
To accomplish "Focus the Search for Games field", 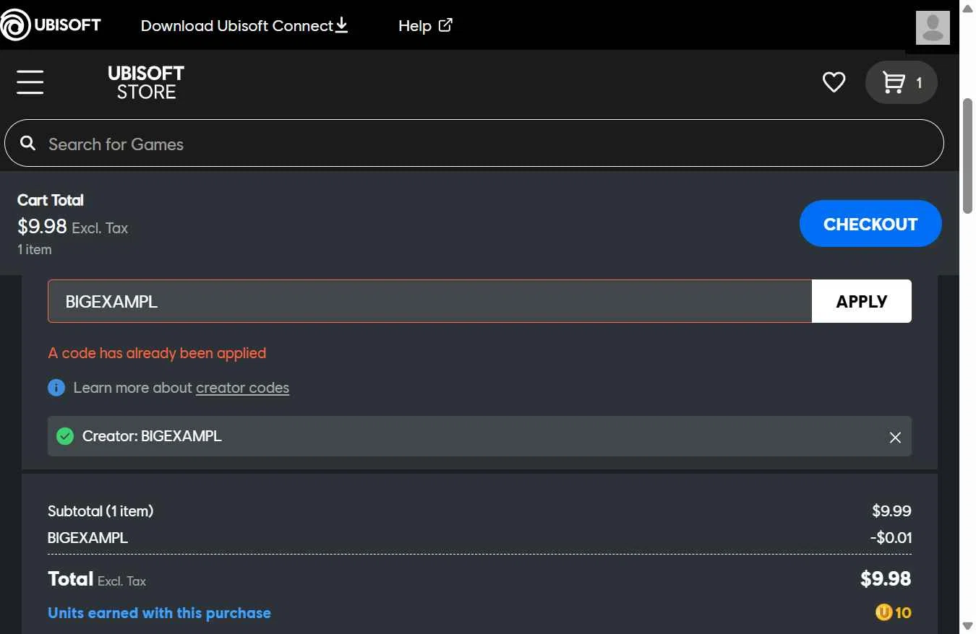I will (x=474, y=143).
